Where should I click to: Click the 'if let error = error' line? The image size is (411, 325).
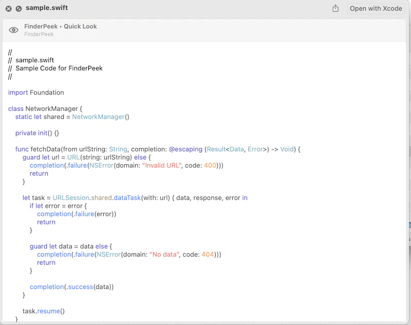58,206
